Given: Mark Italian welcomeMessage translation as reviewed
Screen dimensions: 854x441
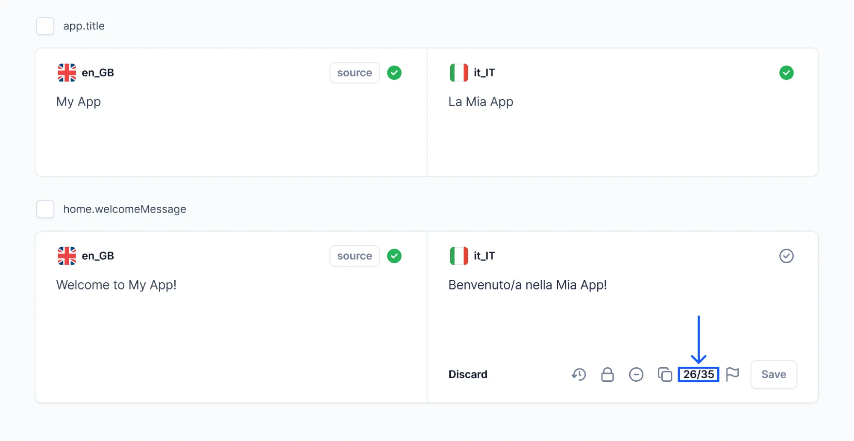Looking at the screenshot, I should click(786, 256).
